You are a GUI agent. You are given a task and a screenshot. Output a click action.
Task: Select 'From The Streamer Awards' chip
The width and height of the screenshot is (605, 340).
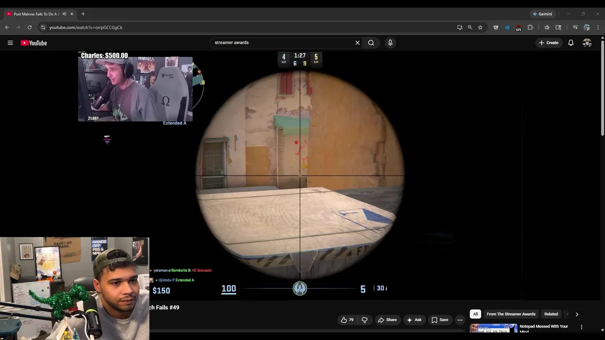(511, 314)
